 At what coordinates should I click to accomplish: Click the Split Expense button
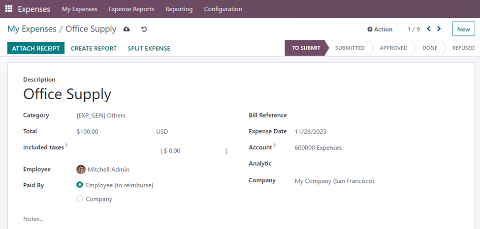[149, 48]
